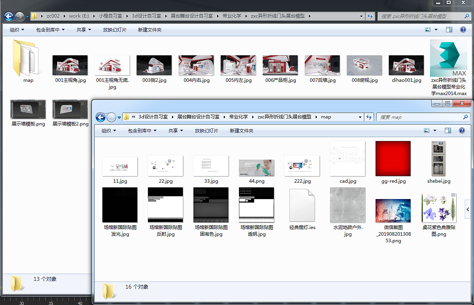Select 场馆新国际贴图固有色.jpg file

pos(211,205)
